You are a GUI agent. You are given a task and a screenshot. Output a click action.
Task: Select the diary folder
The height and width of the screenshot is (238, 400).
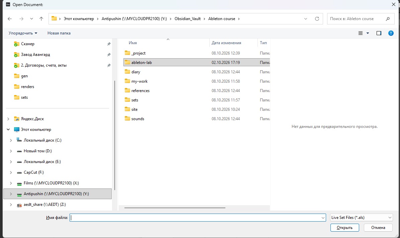[197, 72]
